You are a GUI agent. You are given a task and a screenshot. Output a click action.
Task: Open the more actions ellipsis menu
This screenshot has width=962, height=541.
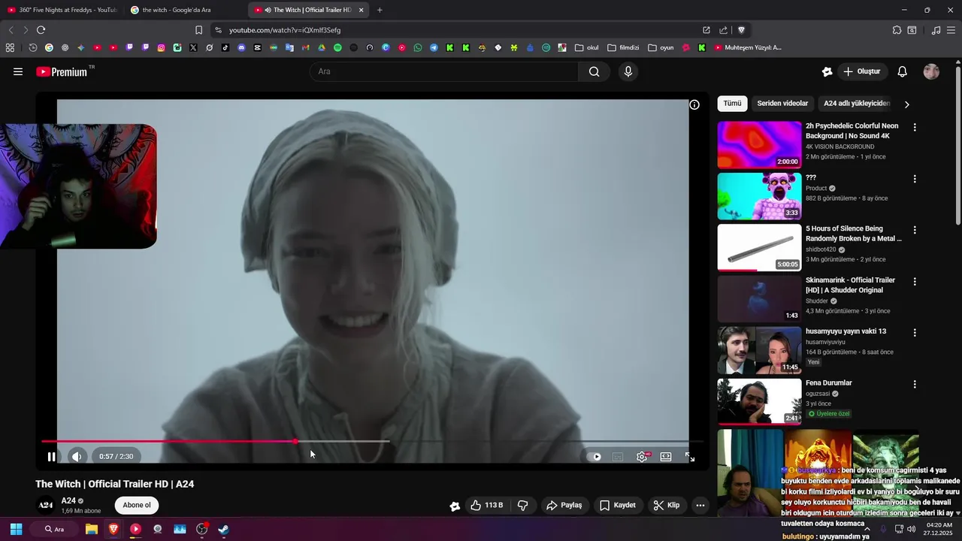pyautogui.click(x=700, y=505)
